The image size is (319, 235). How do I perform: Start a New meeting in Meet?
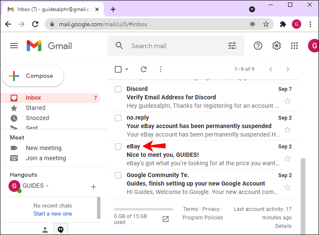coord(44,148)
